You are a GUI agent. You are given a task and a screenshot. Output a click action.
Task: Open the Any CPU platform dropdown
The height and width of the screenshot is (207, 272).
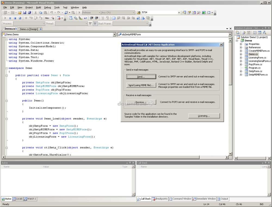(133, 13)
